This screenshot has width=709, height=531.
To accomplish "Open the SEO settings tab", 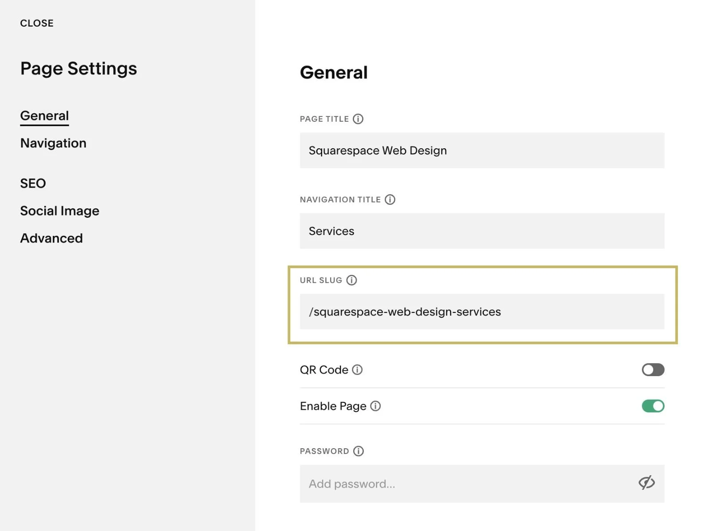I will tap(33, 183).
